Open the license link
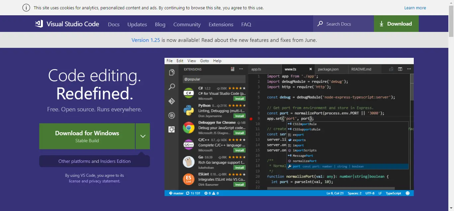 74,181
